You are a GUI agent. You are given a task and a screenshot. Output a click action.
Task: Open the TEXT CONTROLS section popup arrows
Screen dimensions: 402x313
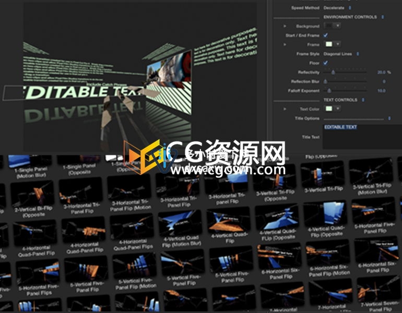click(x=363, y=100)
